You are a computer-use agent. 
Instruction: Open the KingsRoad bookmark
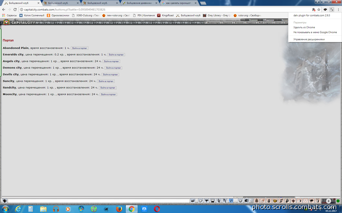165,15
